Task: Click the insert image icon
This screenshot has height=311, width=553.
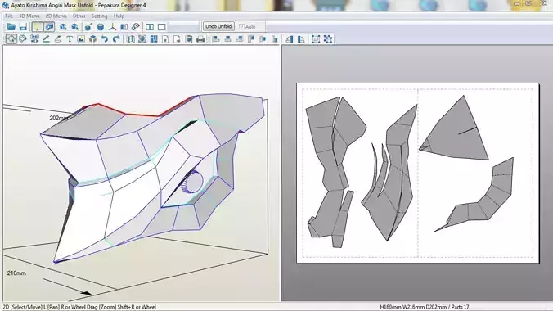Action: point(81,39)
